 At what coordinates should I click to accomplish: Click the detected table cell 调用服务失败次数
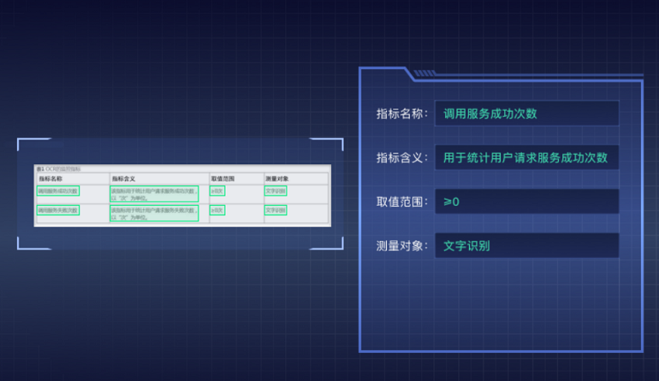pyautogui.click(x=58, y=210)
